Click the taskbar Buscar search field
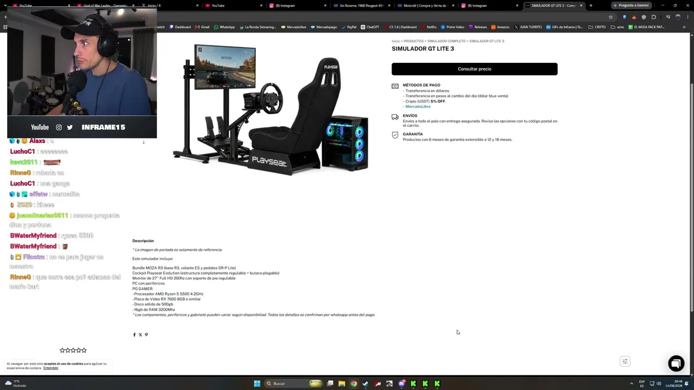 click(x=293, y=383)
